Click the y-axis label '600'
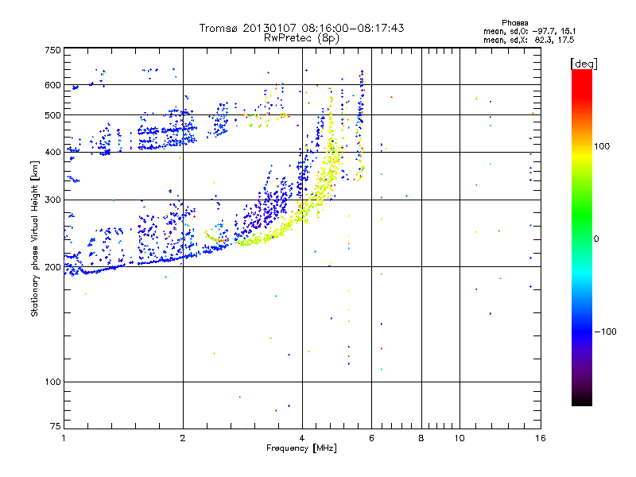 (53, 85)
